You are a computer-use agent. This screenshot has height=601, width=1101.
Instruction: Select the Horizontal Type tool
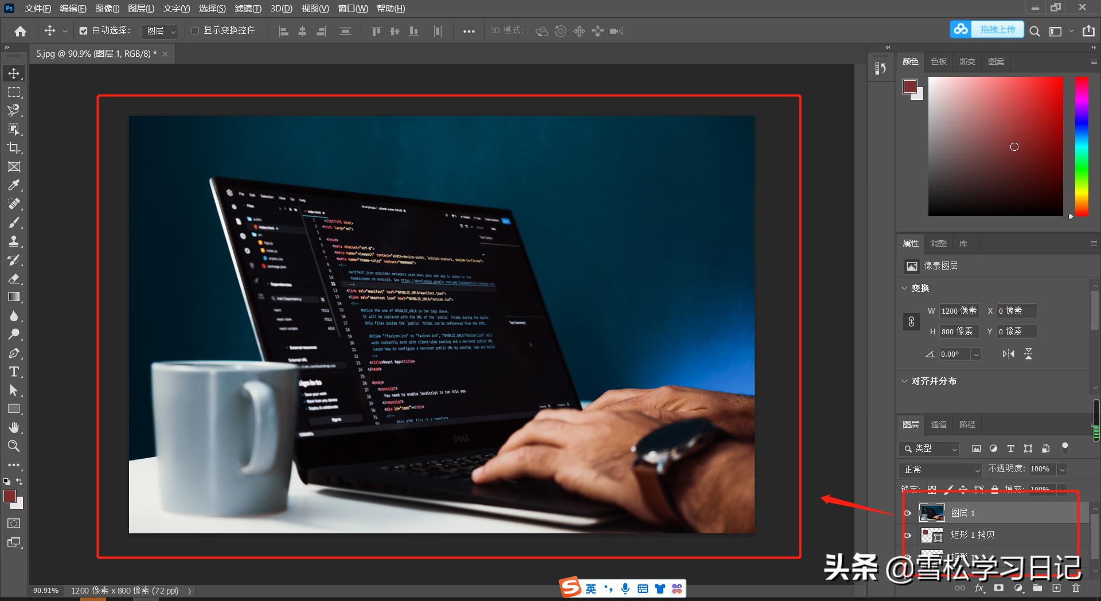[14, 372]
